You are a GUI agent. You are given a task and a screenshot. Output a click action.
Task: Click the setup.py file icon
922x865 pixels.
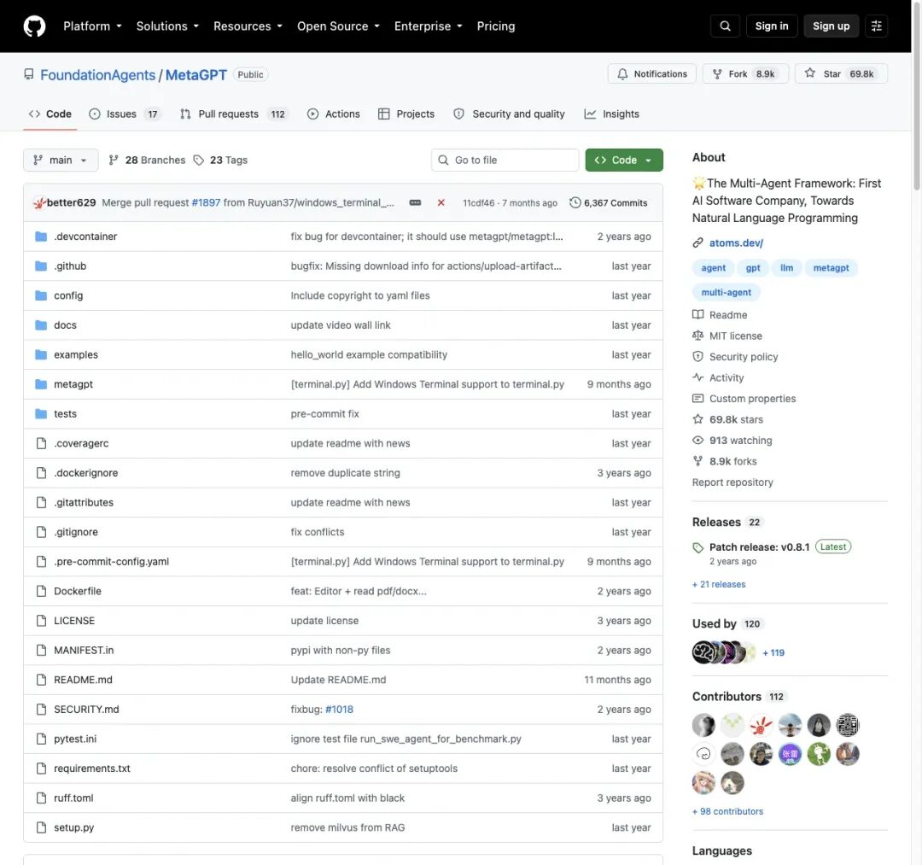click(x=41, y=827)
